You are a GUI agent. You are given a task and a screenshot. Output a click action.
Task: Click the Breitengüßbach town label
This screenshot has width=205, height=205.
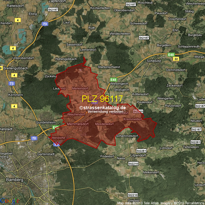(x=16, y=68)
